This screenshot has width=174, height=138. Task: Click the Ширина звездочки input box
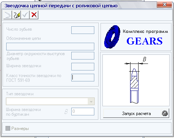point(83,66)
